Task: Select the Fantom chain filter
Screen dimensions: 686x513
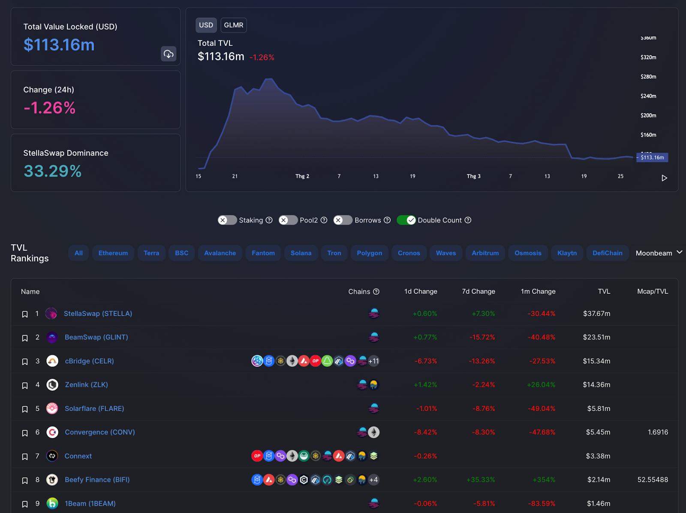Action: point(263,253)
